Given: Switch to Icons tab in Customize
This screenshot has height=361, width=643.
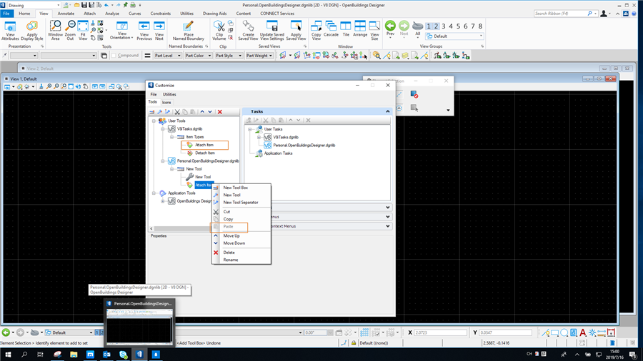Looking at the screenshot, I should coord(166,102).
